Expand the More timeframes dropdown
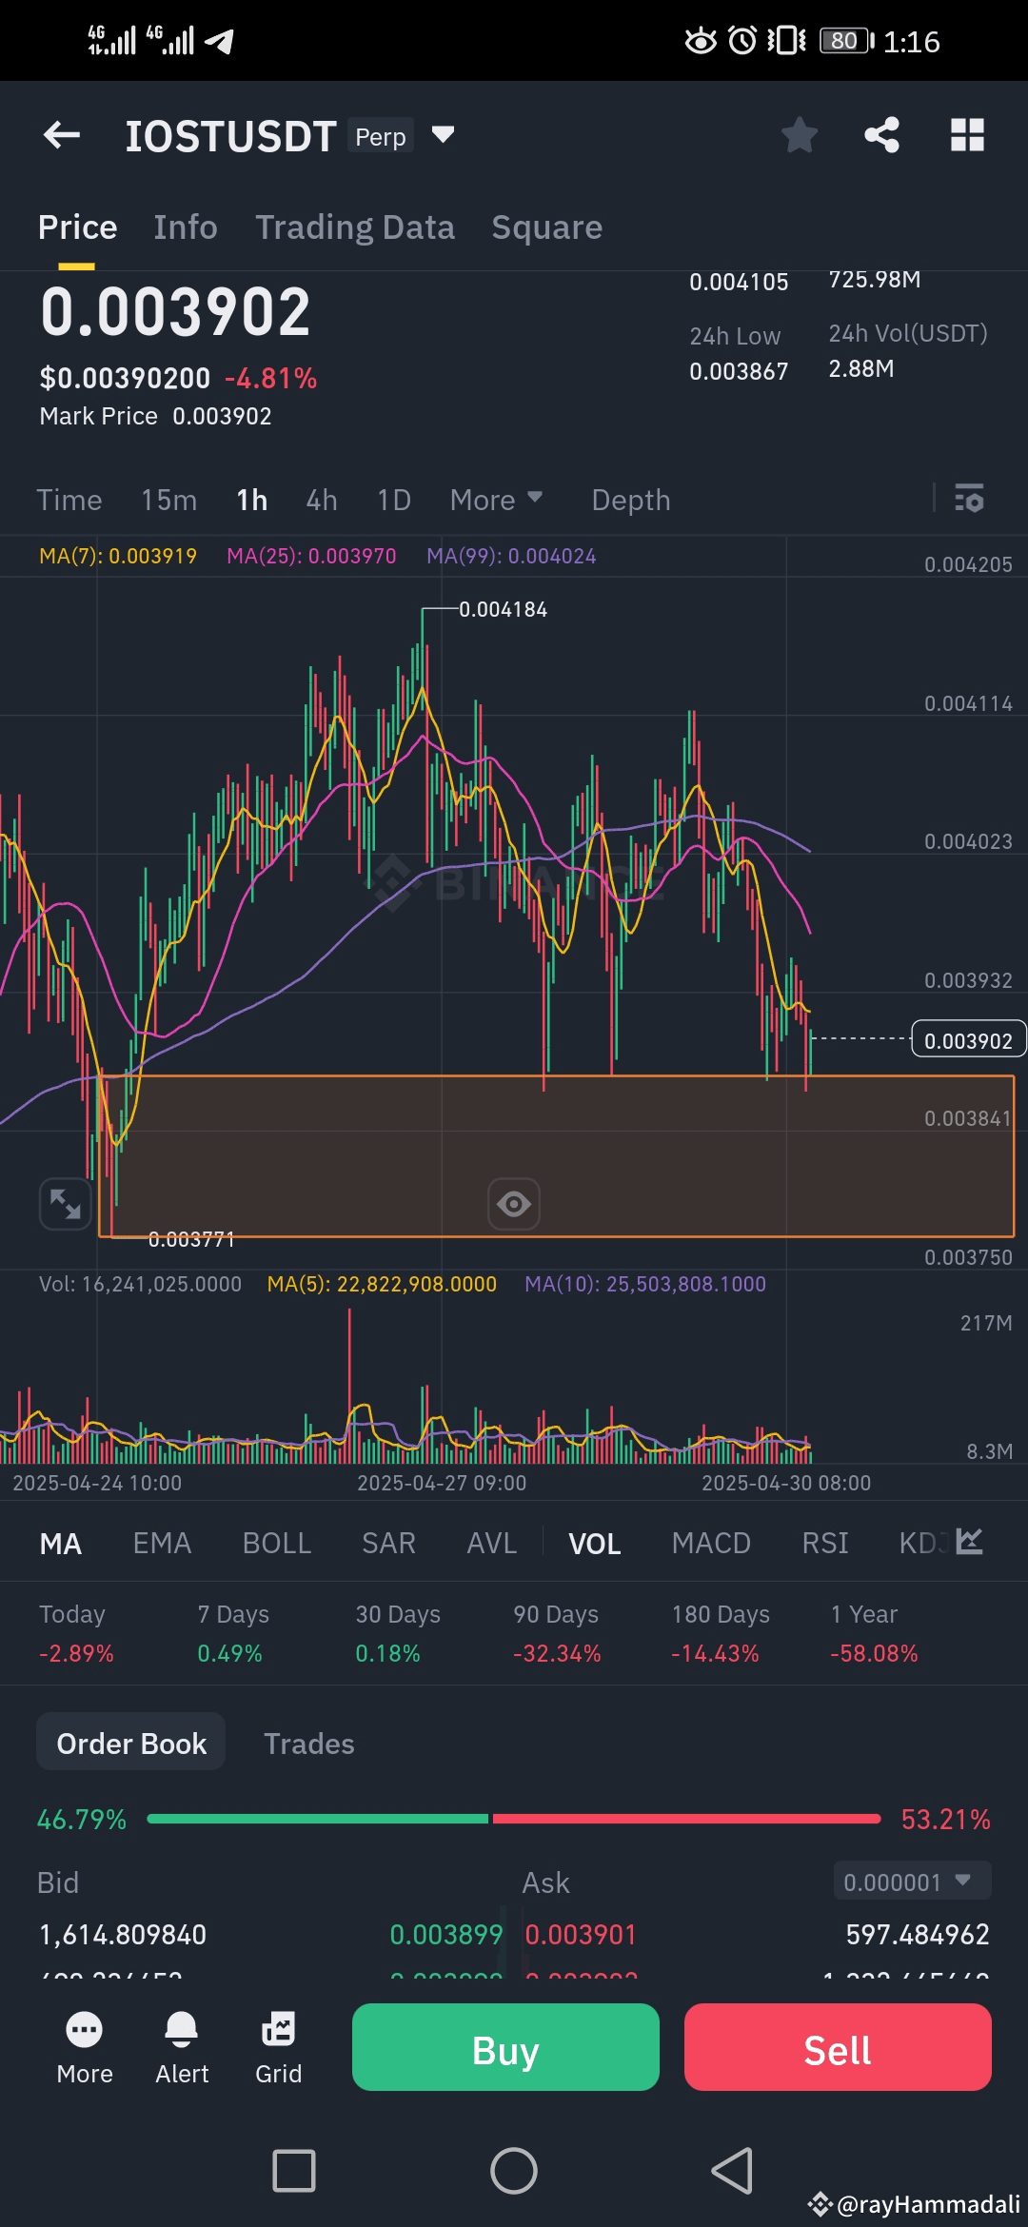The image size is (1028, 2227). pos(496,500)
